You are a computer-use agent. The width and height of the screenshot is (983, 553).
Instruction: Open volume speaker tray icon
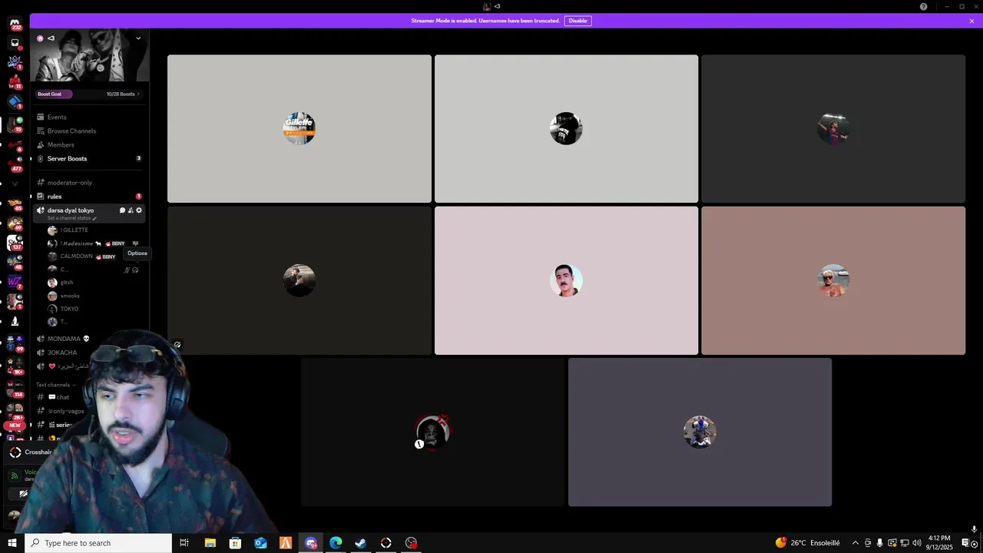916,543
